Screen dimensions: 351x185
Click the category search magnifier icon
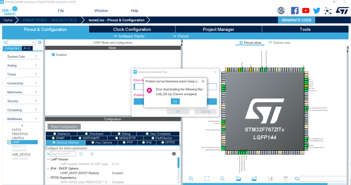coord(5,42)
